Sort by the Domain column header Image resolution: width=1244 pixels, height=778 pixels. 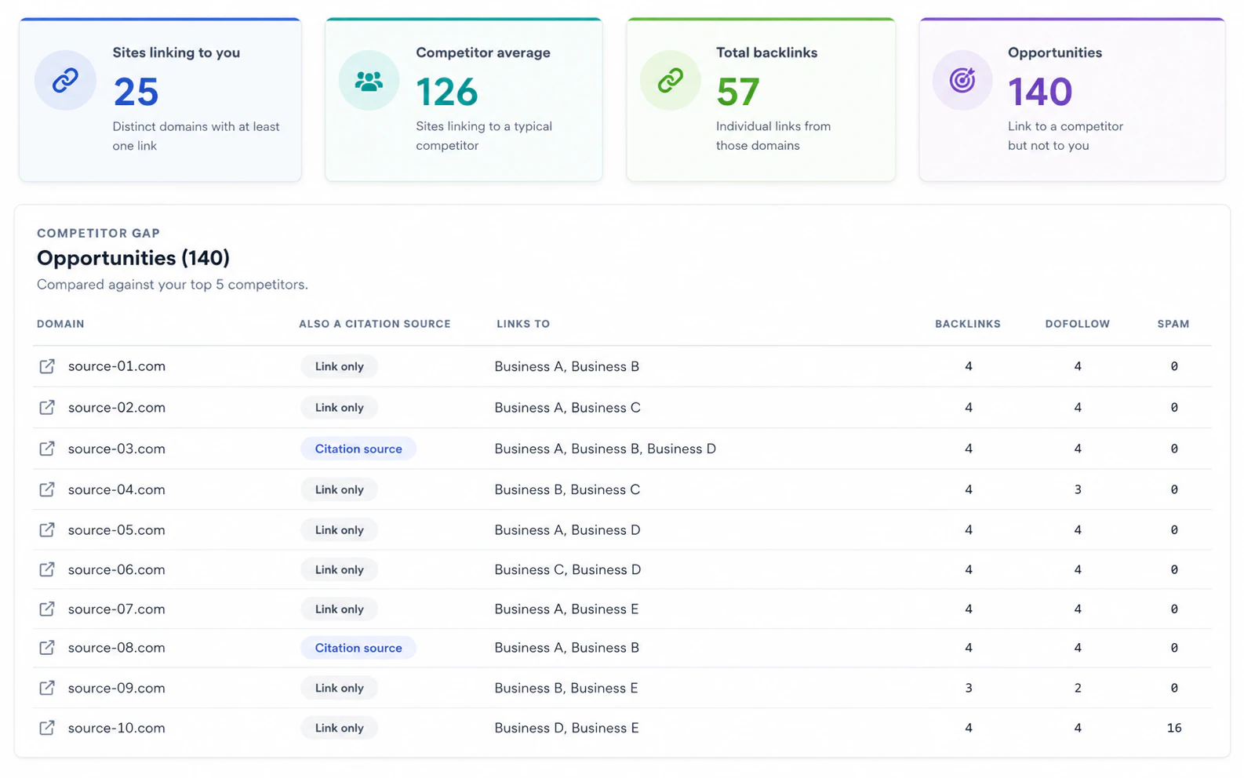point(60,324)
